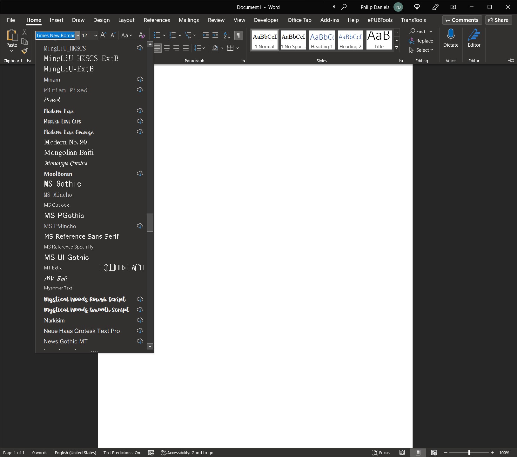The image size is (517, 457).
Task: Click the Sort paragraphs A-Z icon
Action: coord(227,35)
